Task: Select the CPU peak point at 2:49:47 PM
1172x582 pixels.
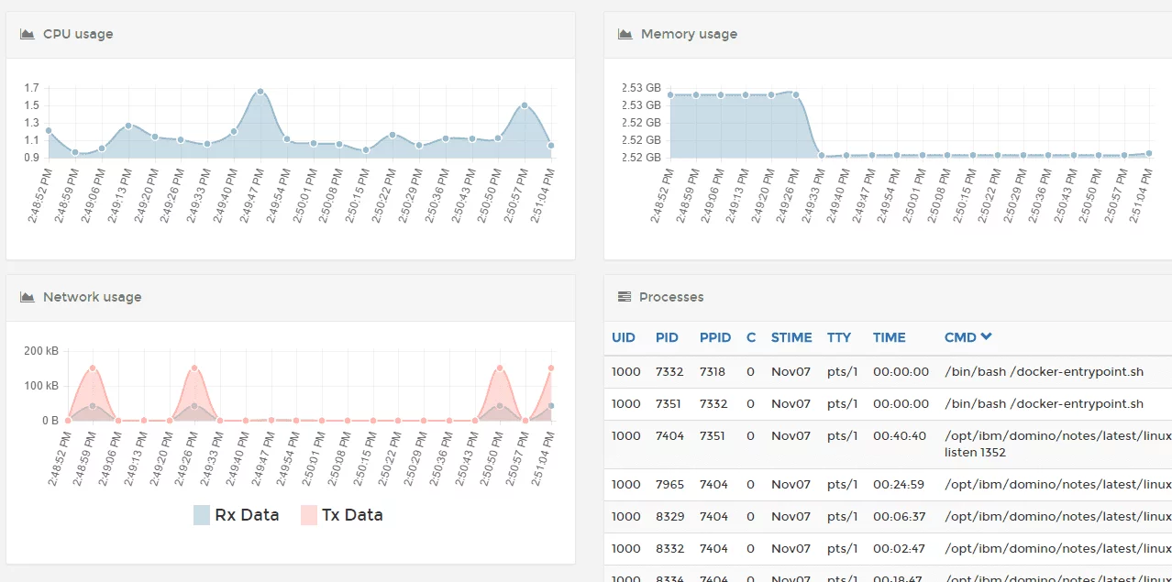Action: tap(260, 92)
